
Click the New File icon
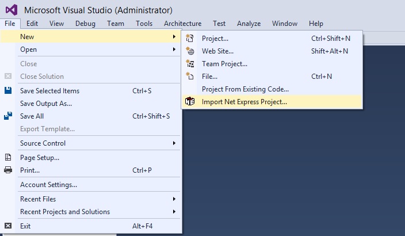(x=190, y=76)
